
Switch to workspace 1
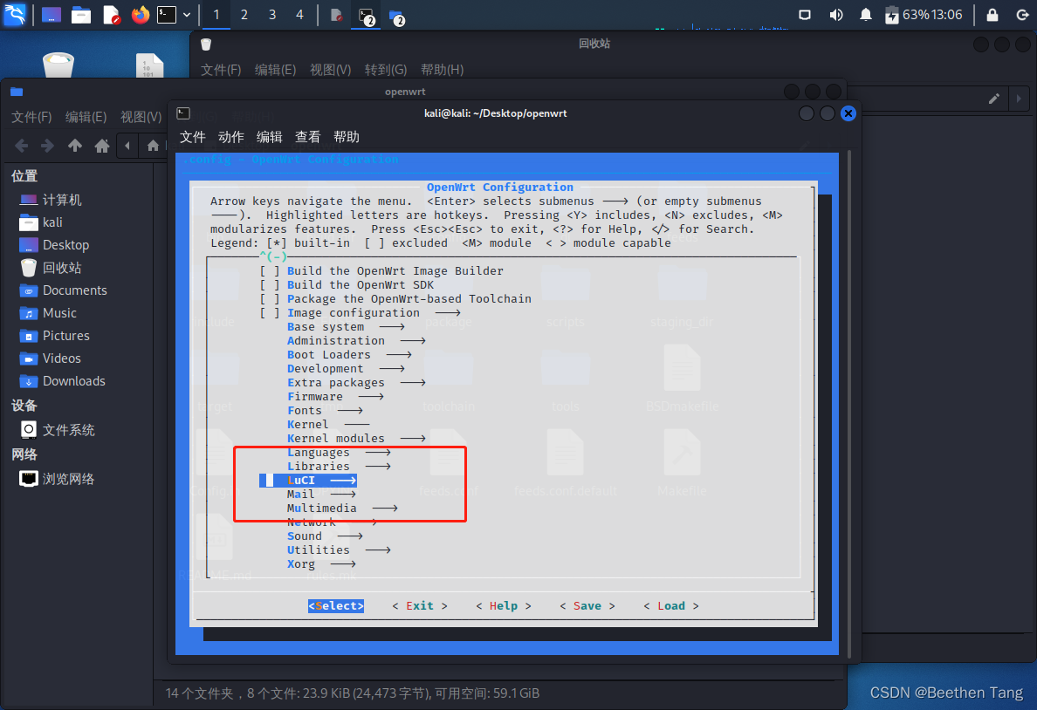tap(216, 15)
